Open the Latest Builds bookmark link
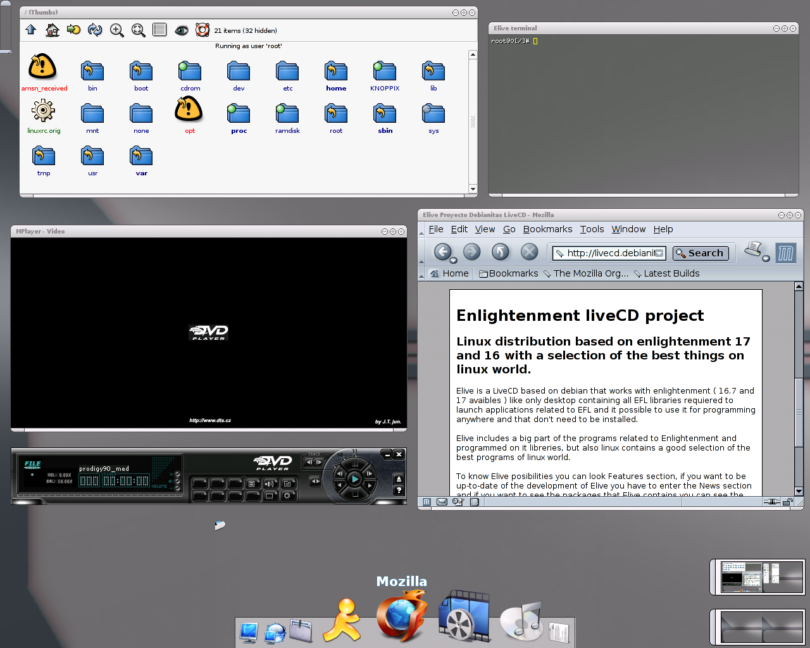This screenshot has width=810, height=648. [666, 273]
